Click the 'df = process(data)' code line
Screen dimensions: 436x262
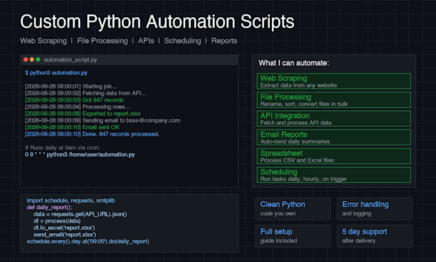57,221
